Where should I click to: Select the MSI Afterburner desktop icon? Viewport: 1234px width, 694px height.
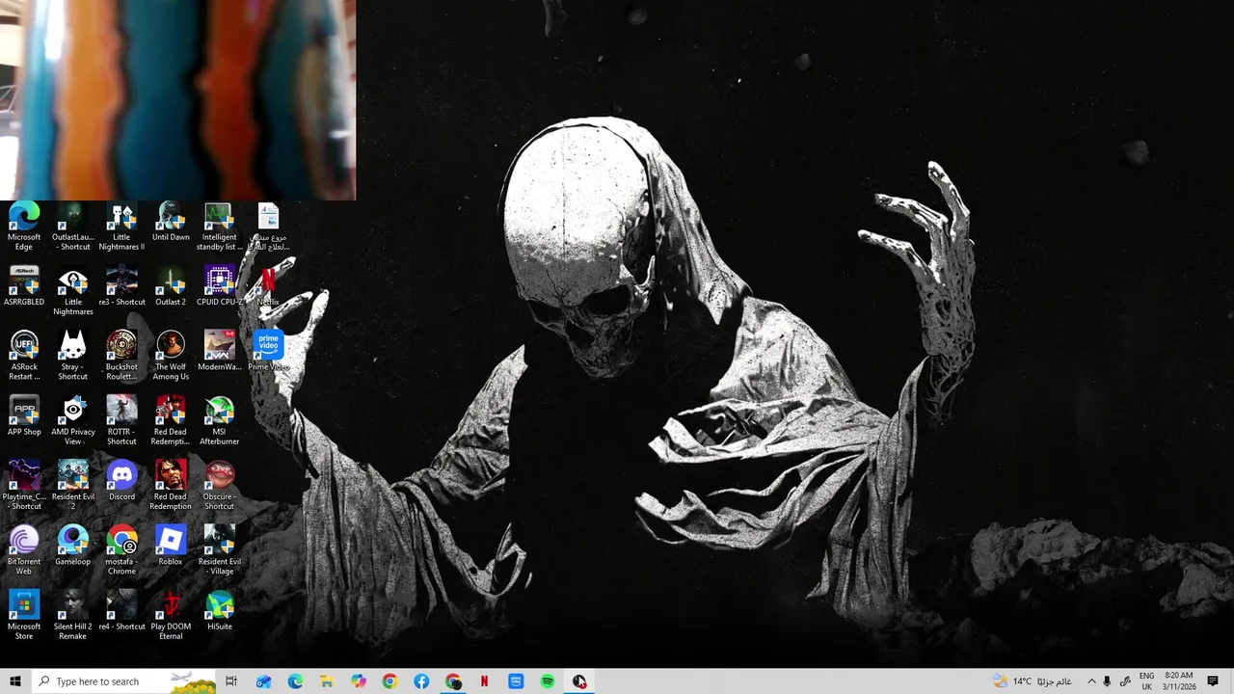(x=220, y=420)
